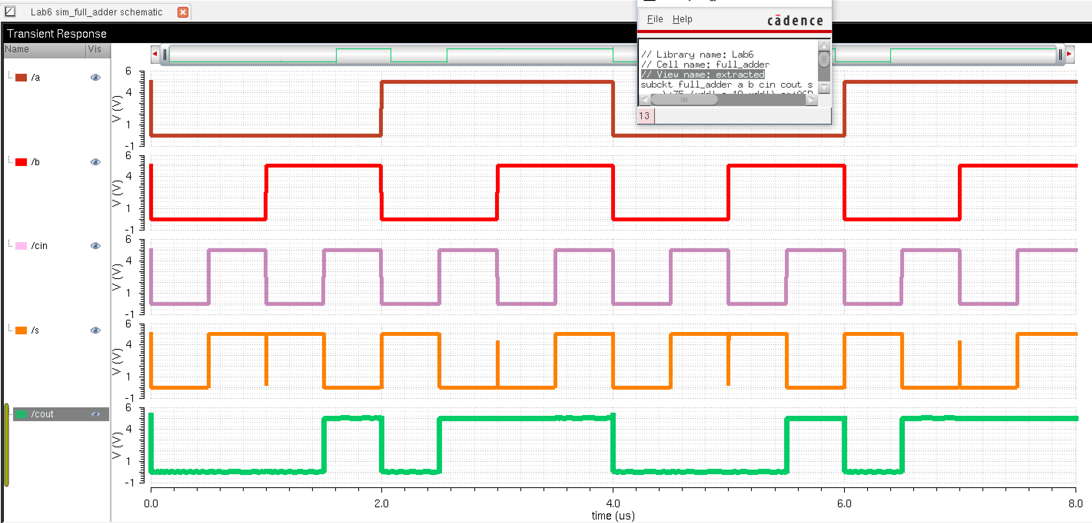Toggle the /cin trace eye icon
The width and height of the screenshot is (1092, 523).
95,246
